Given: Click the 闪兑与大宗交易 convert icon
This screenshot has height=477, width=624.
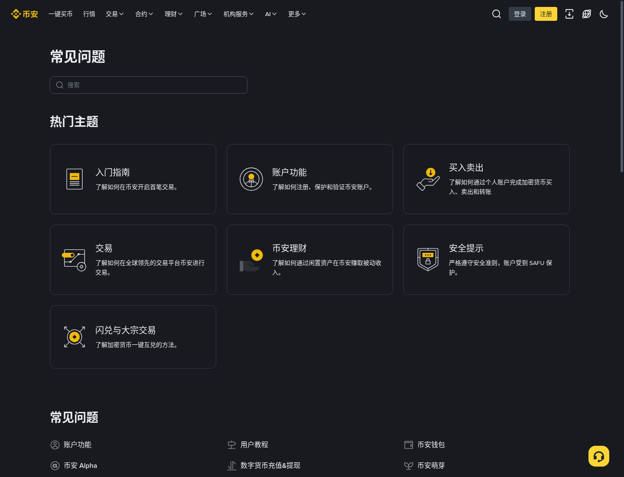Looking at the screenshot, I should [75, 337].
